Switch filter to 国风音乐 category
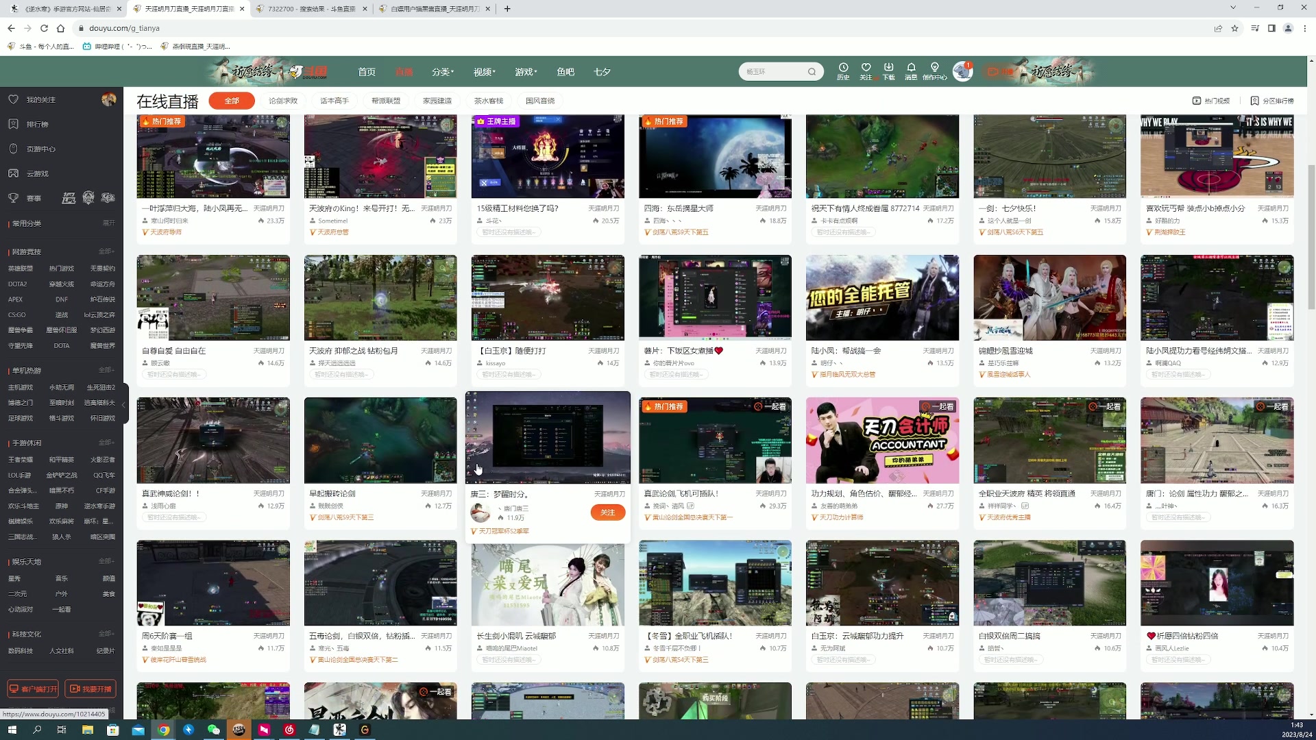This screenshot has width=1316, height=740. 541,101
